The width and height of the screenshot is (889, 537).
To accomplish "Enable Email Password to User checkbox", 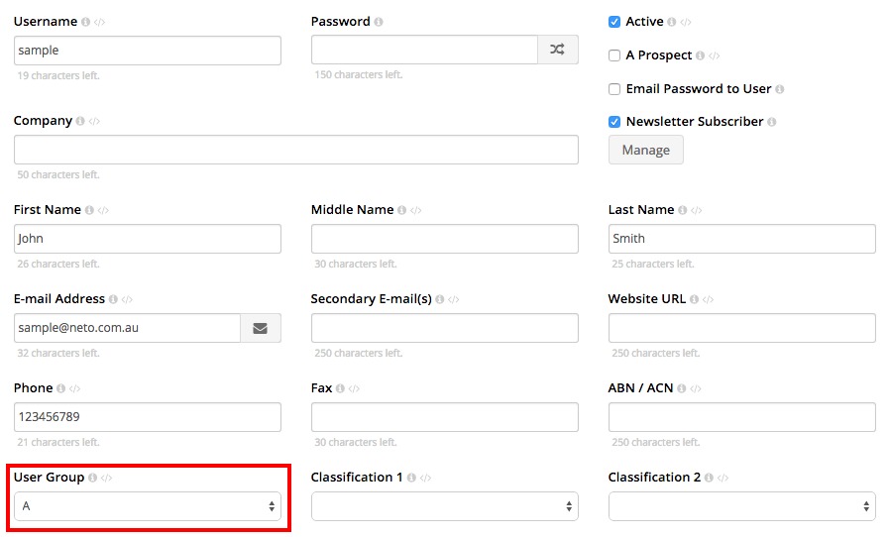I will point(614,89).
